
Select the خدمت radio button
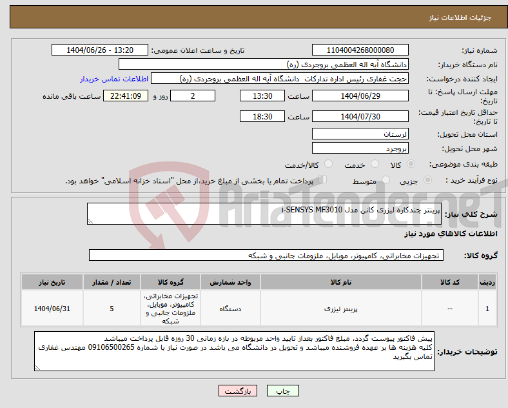(375, 164)
